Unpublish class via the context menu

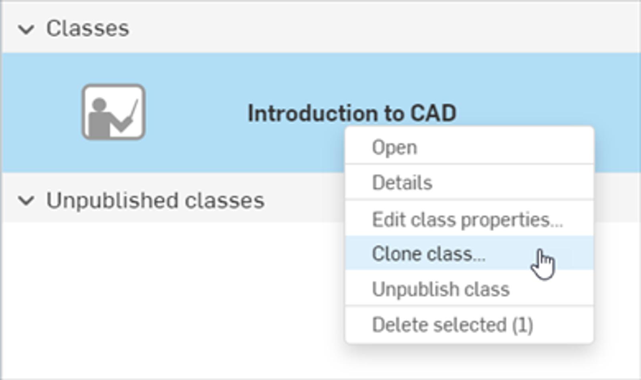[440, 289]
